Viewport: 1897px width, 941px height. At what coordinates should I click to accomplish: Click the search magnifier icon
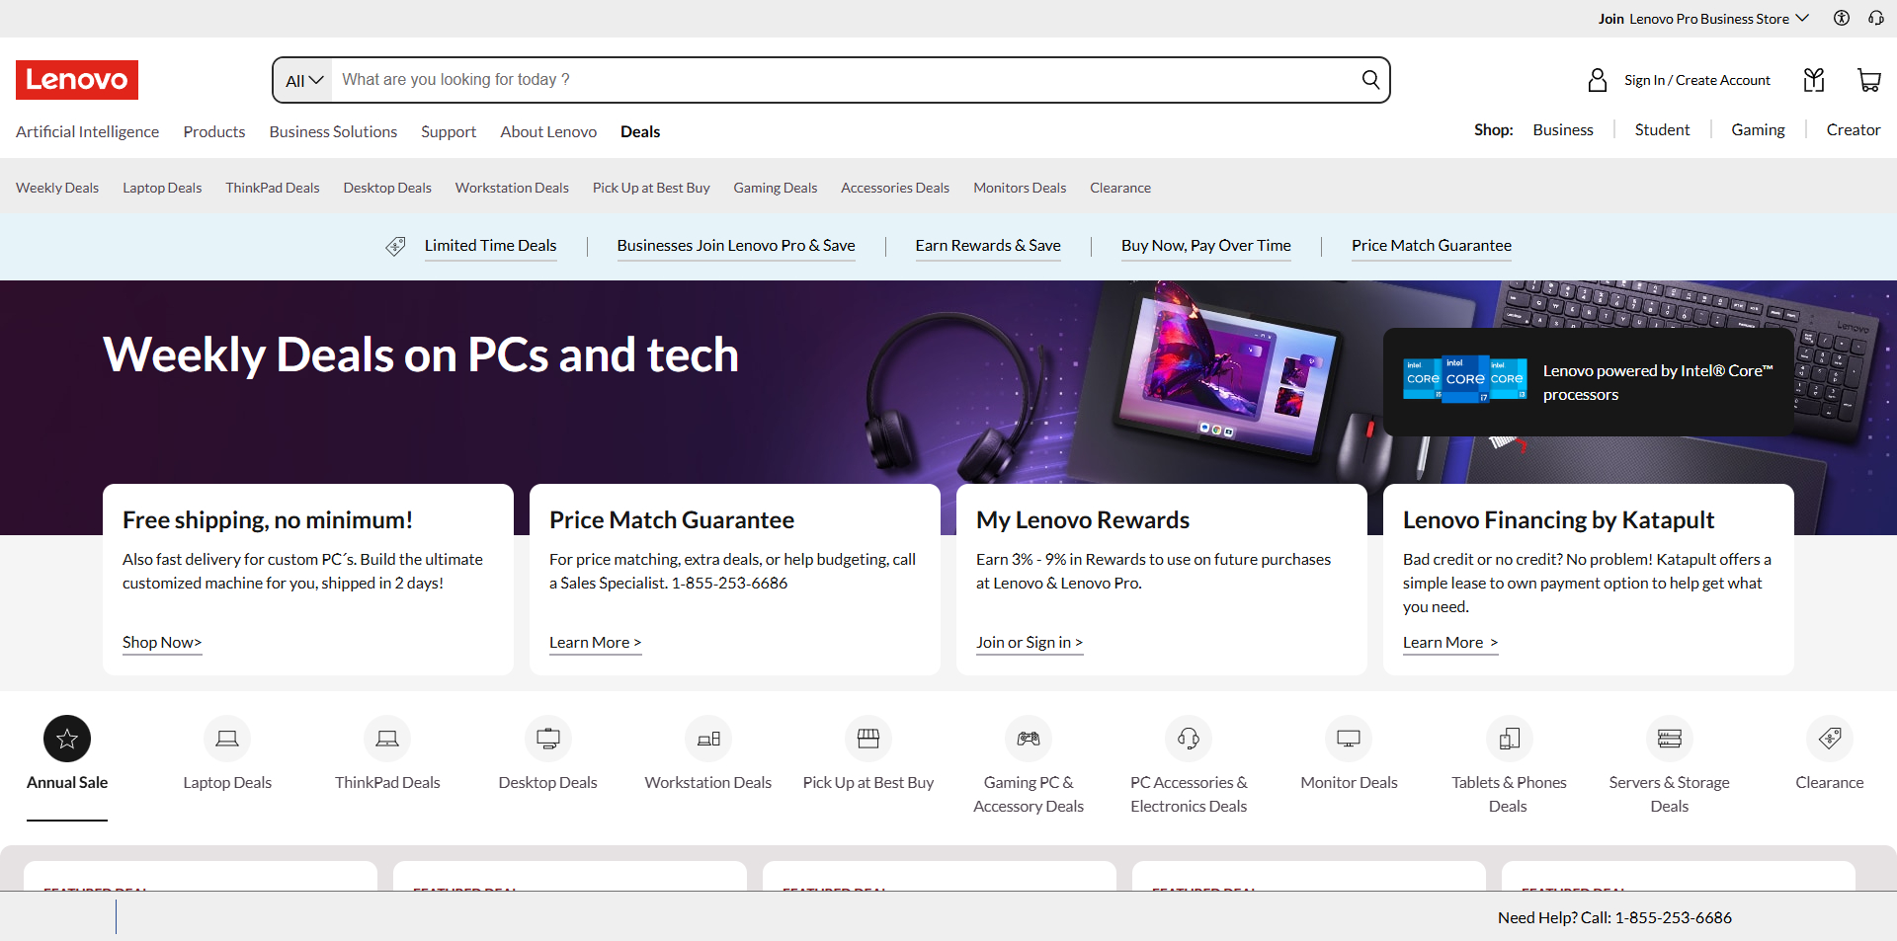pos(1369,80)
